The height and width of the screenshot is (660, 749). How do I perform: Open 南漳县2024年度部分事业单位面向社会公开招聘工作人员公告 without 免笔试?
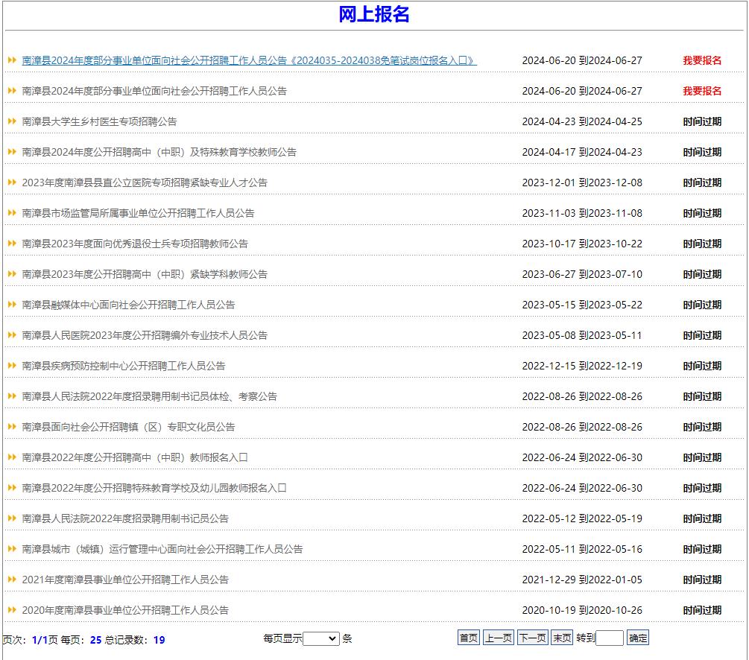point(154,91)
